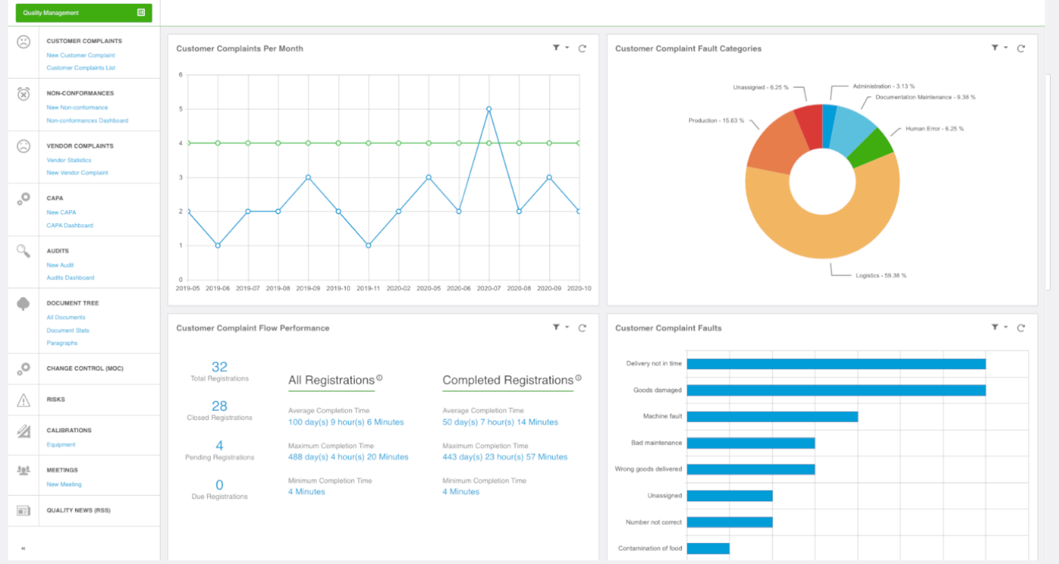Open the Quality Management module menu
The width and height of the screenshot is (1059, 564).
(84, 13)
